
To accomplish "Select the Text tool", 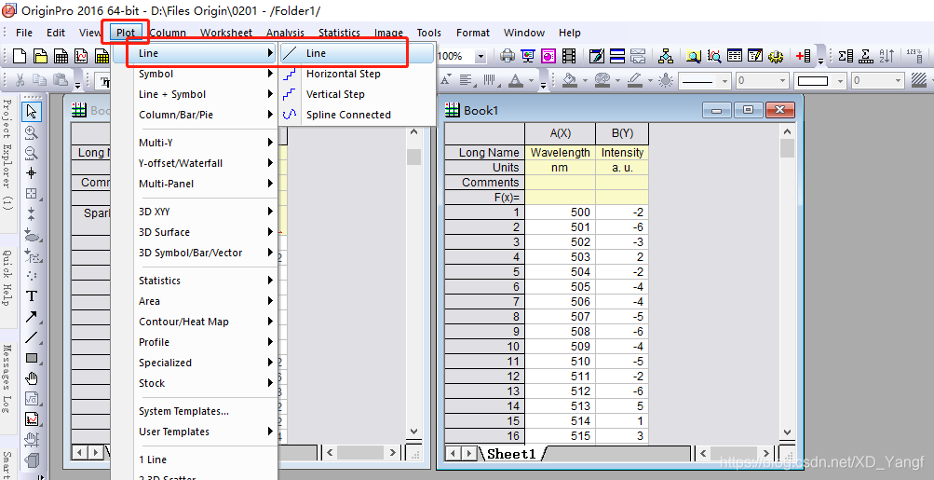I will click(33, 296).
